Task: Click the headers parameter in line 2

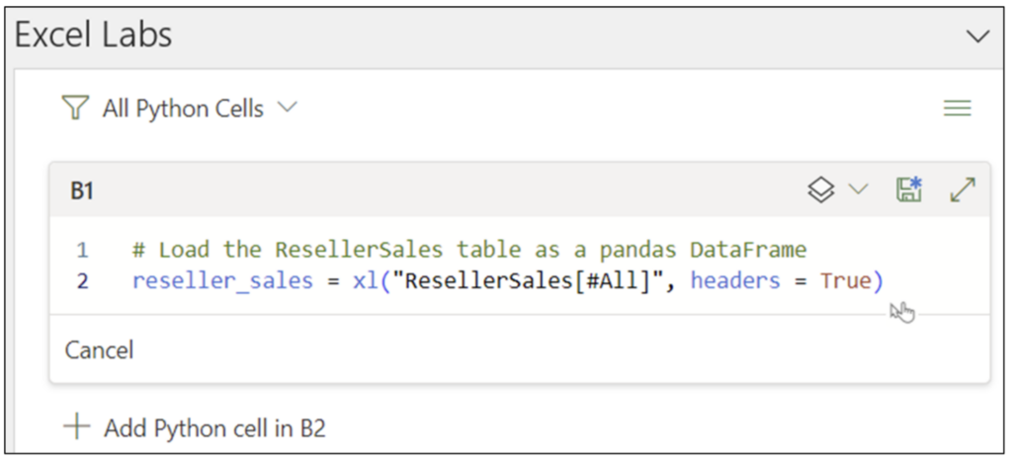Action: 730,281
